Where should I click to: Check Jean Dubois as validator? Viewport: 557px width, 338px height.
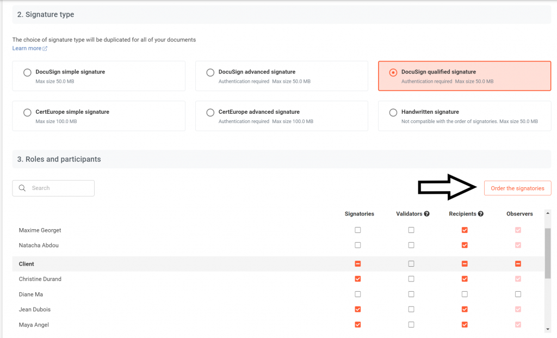pos(411,310)
